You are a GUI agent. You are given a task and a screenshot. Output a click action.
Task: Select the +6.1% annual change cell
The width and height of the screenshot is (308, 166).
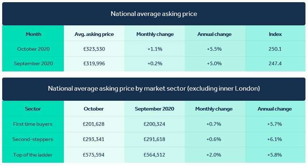pos(274,139)
